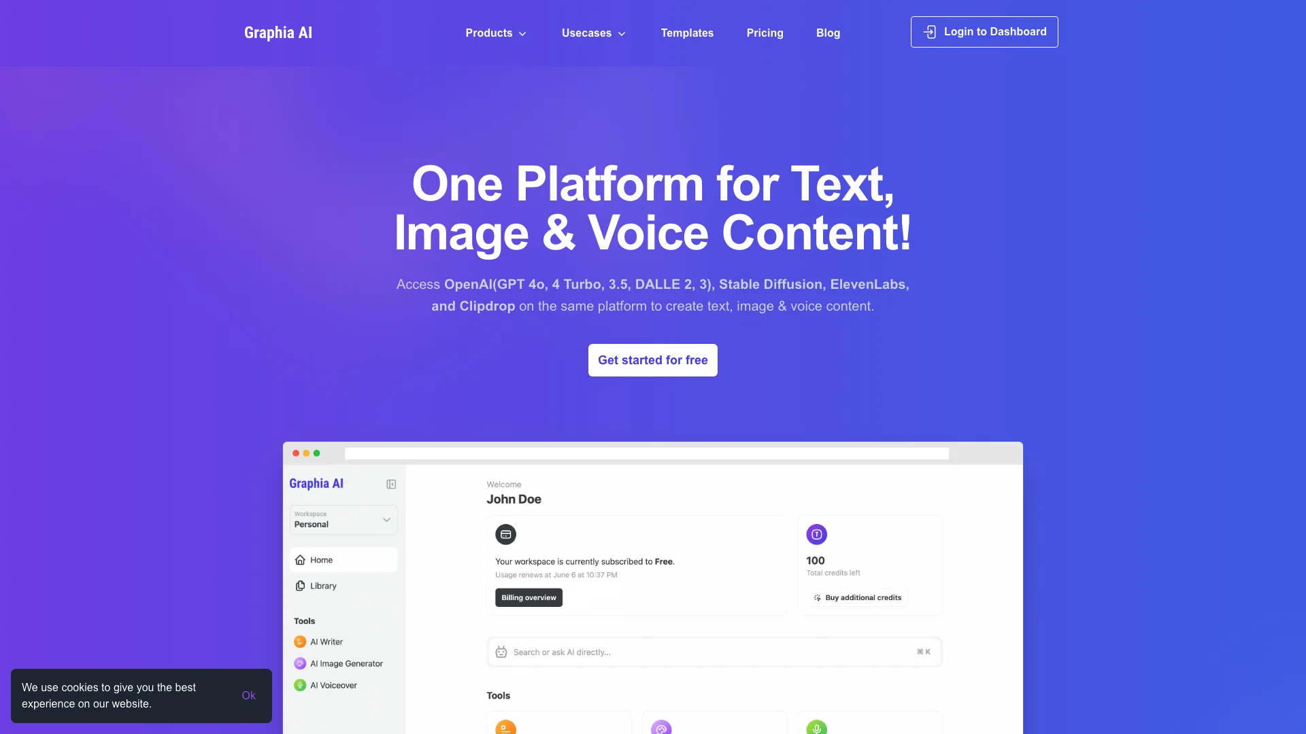Screen dimensions: 1306x734
Task: Click the Billing overview button
Action: pos(529,598)
